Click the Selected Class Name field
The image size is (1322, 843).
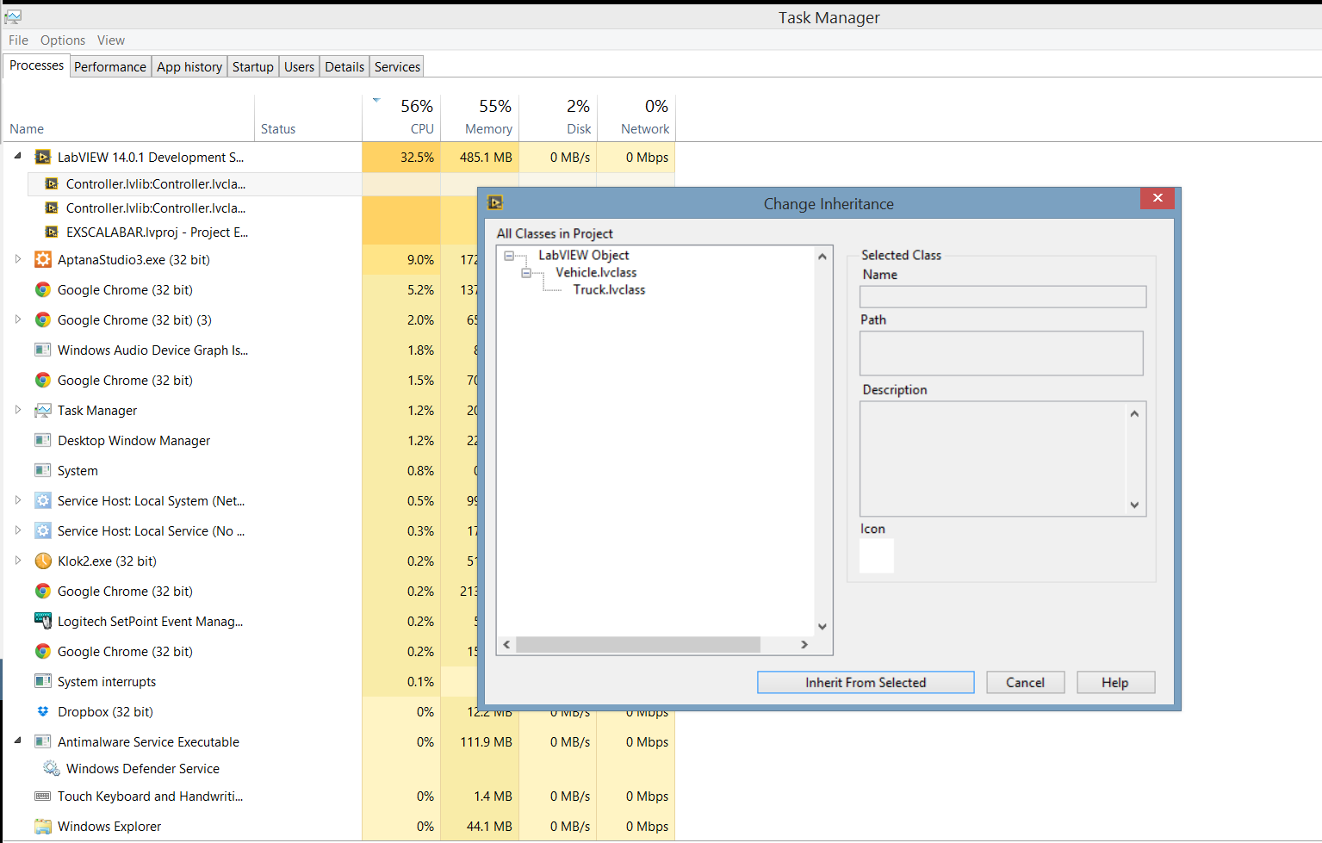(x=1002, y=296)
